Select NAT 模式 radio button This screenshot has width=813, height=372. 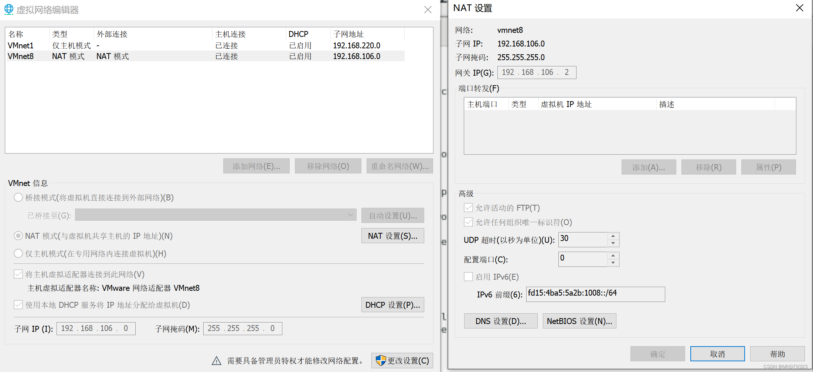18,236
